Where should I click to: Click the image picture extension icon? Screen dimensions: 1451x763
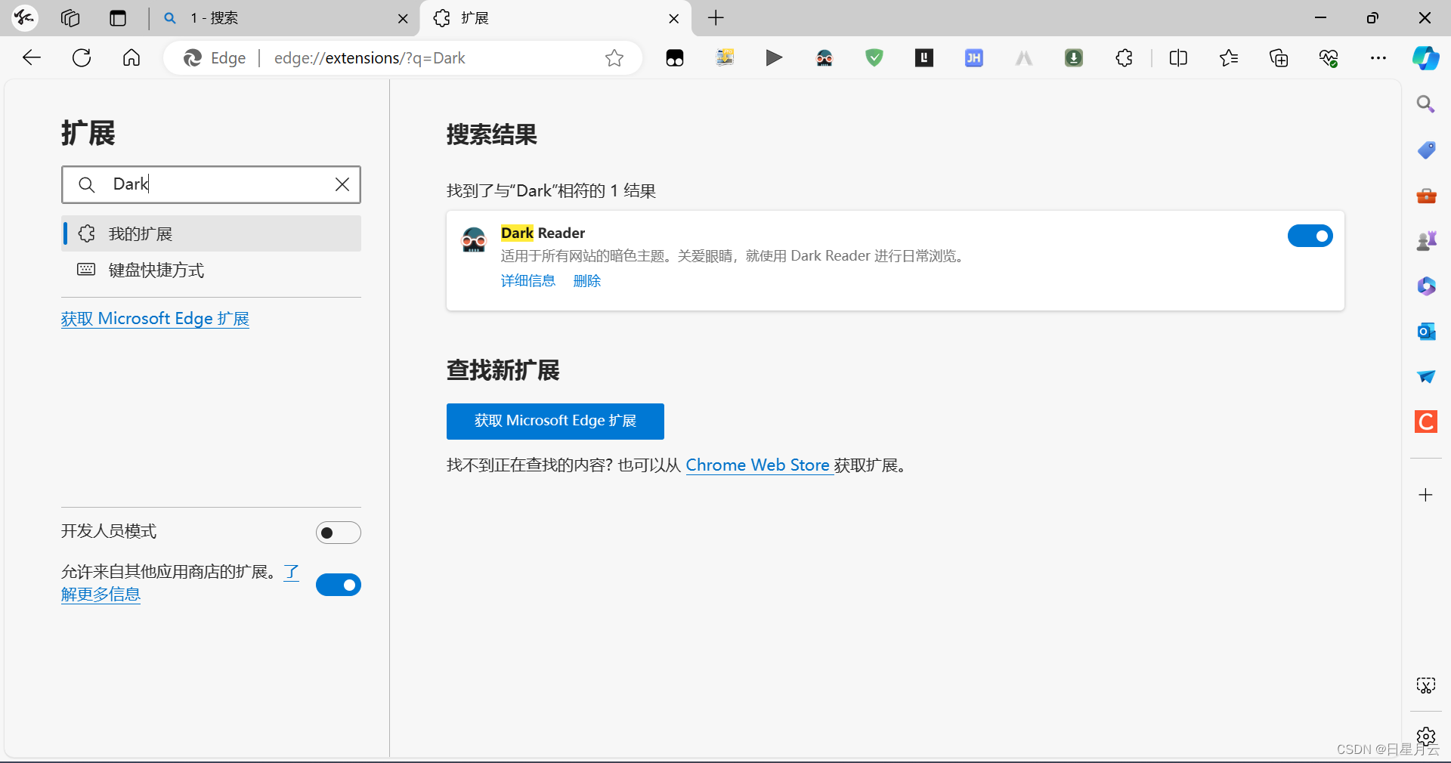coord(725,58)
